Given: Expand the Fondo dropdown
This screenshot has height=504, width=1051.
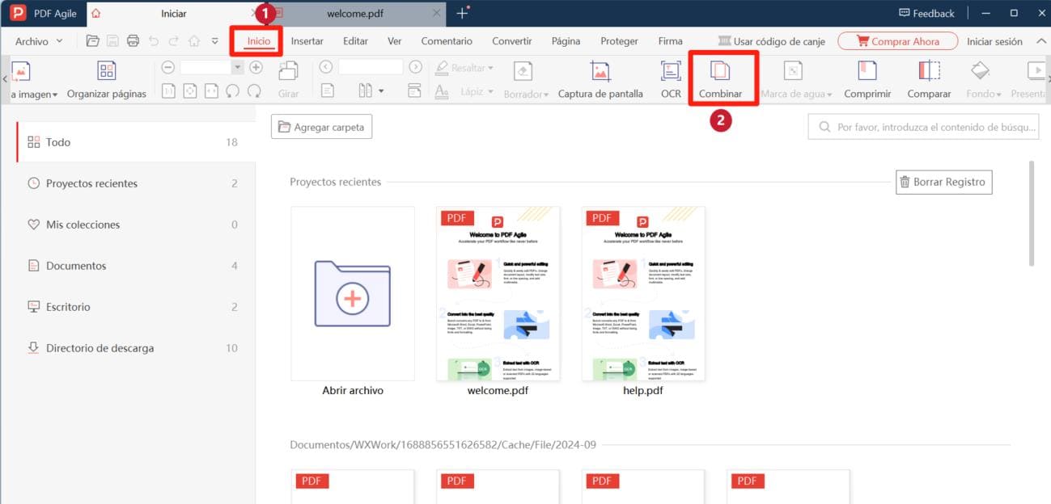Looking at the screenshot, I should pos(998,94).
